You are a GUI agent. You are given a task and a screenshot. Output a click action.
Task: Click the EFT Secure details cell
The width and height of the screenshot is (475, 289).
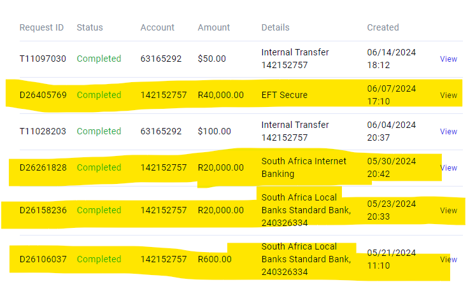[x=284, y=95]
